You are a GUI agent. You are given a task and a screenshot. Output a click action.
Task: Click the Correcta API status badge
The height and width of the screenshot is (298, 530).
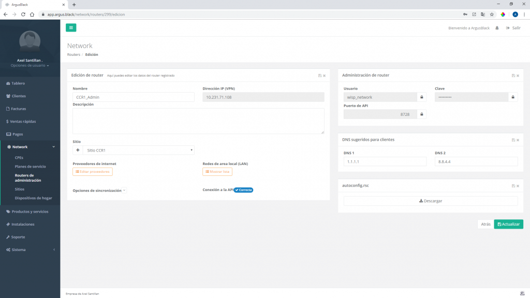(x=243, y=190)
